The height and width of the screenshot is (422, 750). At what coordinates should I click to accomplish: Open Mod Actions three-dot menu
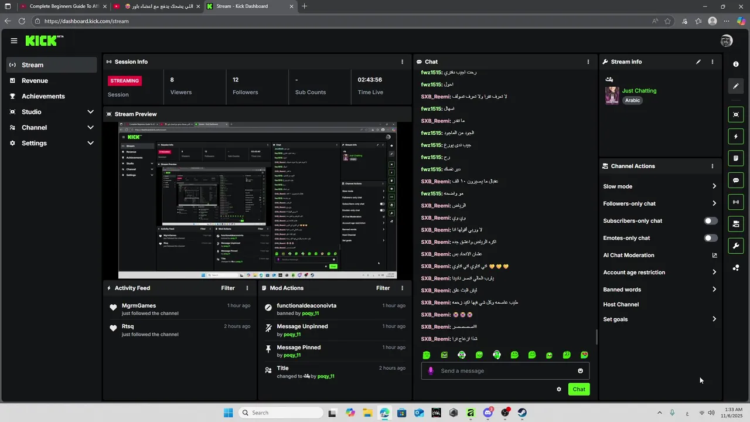click(402, 288)
